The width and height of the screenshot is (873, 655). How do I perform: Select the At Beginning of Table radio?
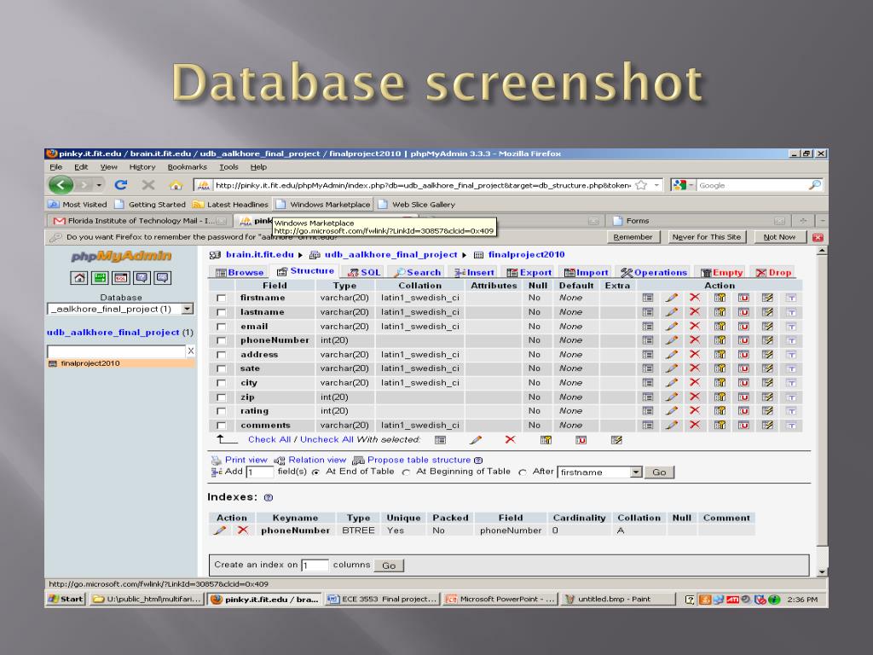click(406, 472)
